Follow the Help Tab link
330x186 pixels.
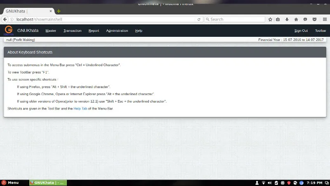[80, 108]
